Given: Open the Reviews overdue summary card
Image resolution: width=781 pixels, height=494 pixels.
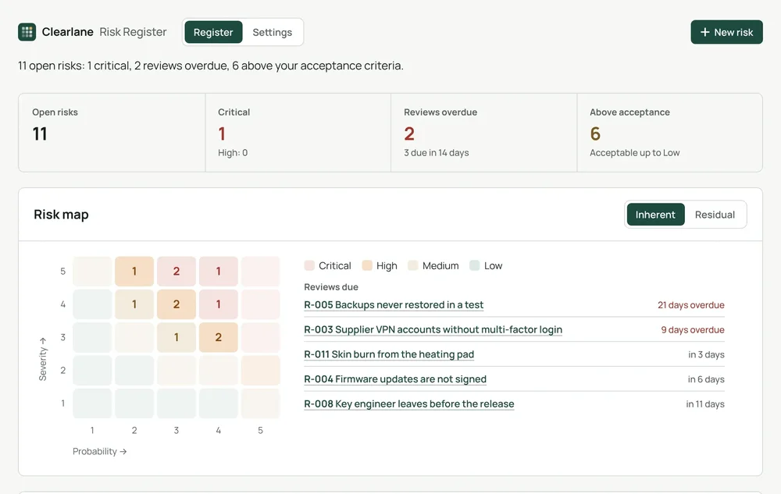Looking at the screenshot, I should (483, 133).
